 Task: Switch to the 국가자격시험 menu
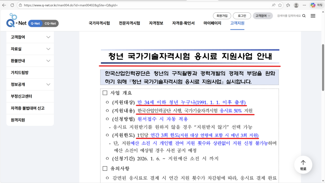pos(99,23)
